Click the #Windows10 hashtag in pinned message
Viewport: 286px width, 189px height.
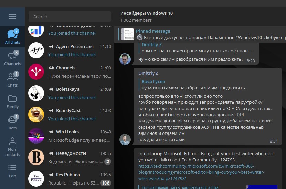click(248, 38)
